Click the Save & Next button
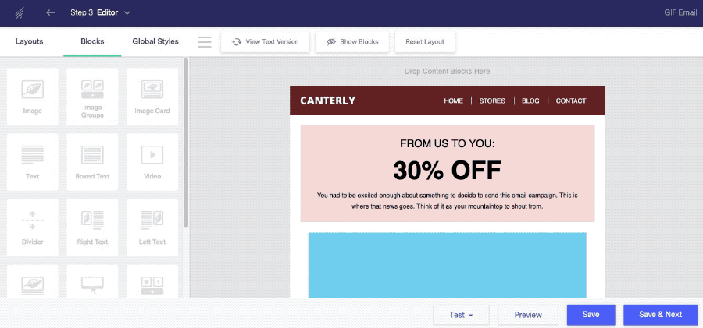Viewport: 703px width, 328px height. point(660,315)
